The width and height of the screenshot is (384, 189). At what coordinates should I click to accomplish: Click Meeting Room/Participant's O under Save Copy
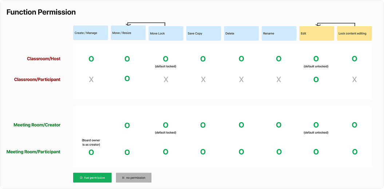pyautogui.click(x=203, y=152)
